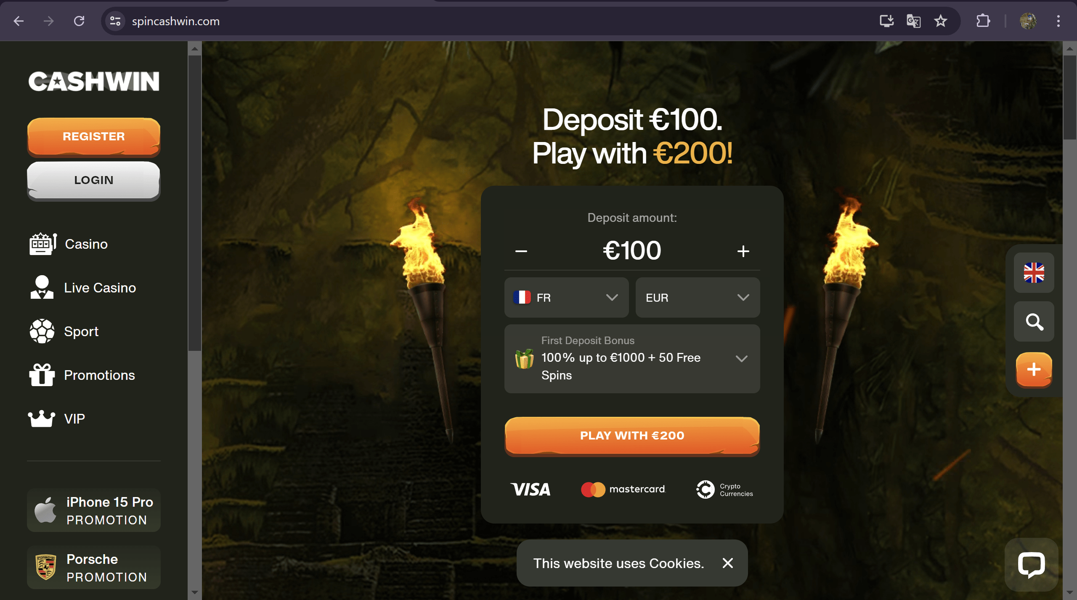Image resolution: width=1077 pixels, height=600 pixels.
Task: Click the REGISTER button
Action: (x=93, y=136)
